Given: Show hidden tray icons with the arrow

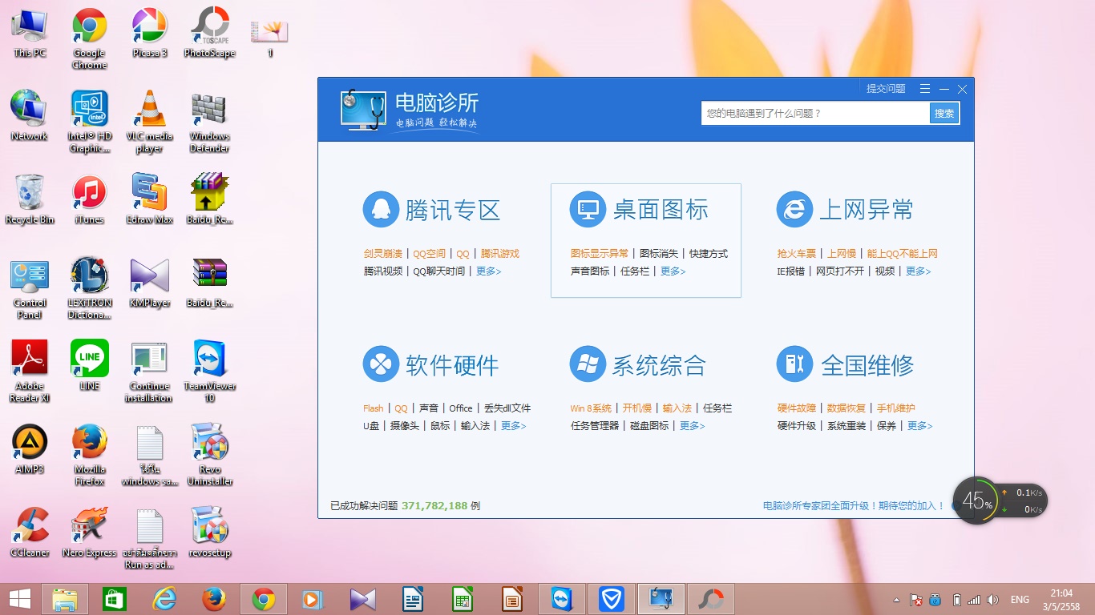Looking at the screenshot, I should 898,600.
